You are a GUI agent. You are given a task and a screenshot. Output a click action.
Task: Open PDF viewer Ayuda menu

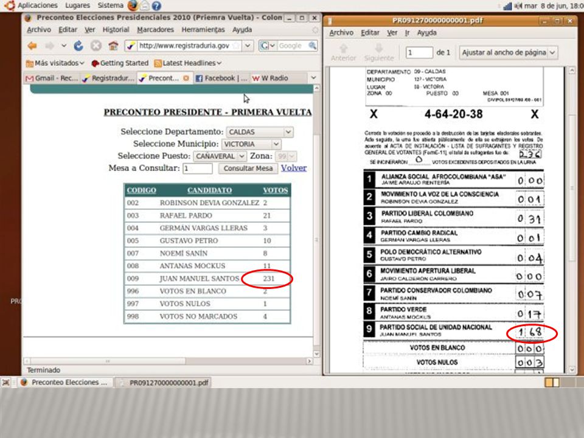[427, 33]
